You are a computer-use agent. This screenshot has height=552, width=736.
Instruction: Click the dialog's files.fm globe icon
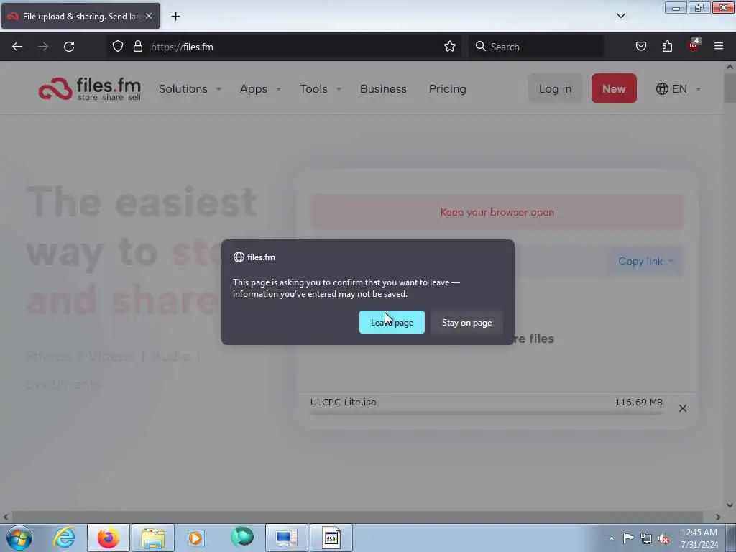pyautogui.click(x=239, y=257)
